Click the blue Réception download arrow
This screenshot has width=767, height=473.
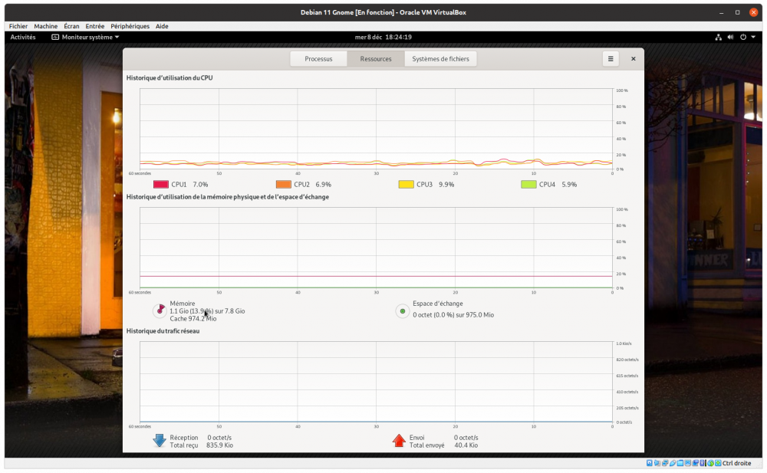[x=160, y=441]
